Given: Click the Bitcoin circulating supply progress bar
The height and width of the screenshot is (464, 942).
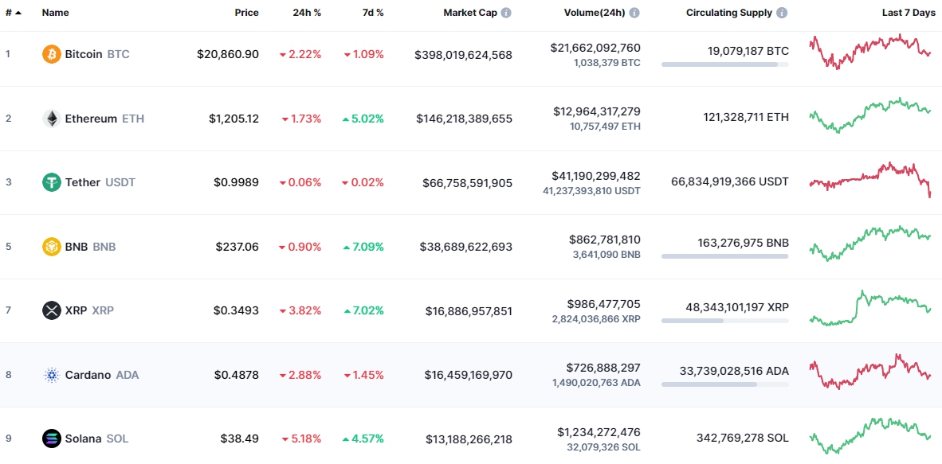Looking at the screenshot, I should coord(725,64).
